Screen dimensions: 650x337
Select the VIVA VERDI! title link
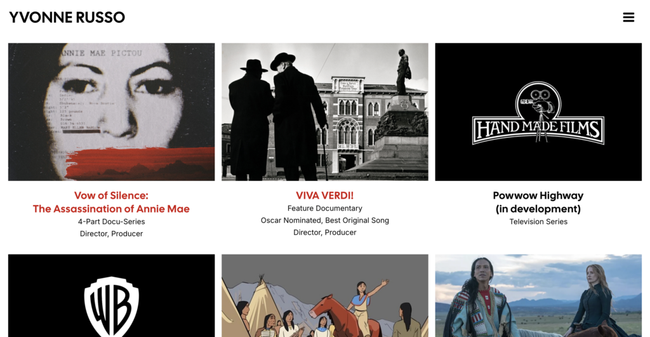tap(324, 195)
